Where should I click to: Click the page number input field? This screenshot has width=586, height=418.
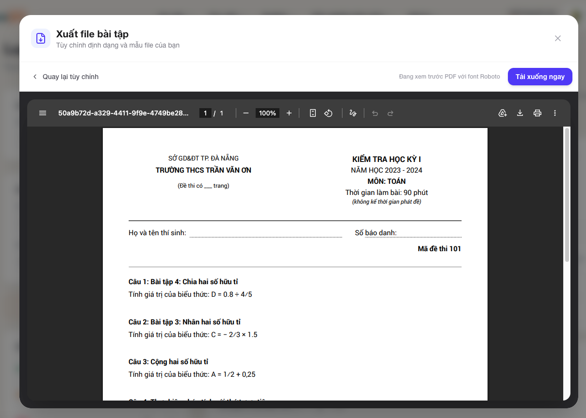205,113
